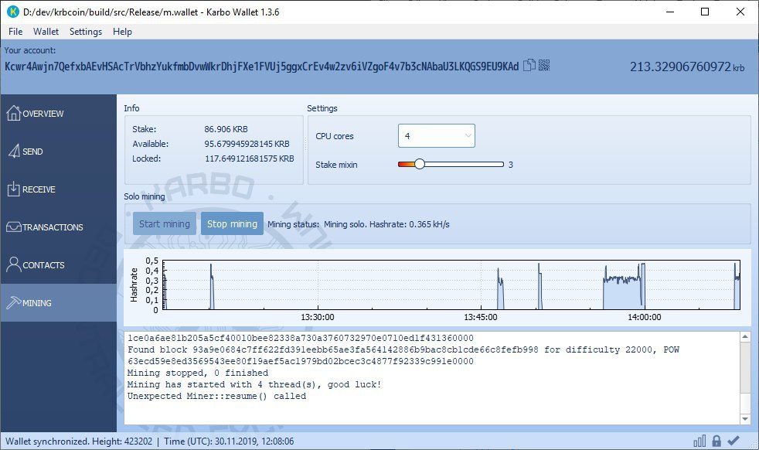Click the Stop mining button
Viewport: 759px width, 450px height.
coord(233,223)
